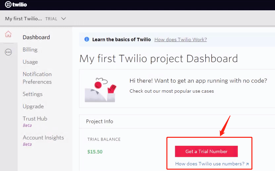Open Billing in the sidebar
This screenshot has width=275, height=171.
(x=30, y=49)
